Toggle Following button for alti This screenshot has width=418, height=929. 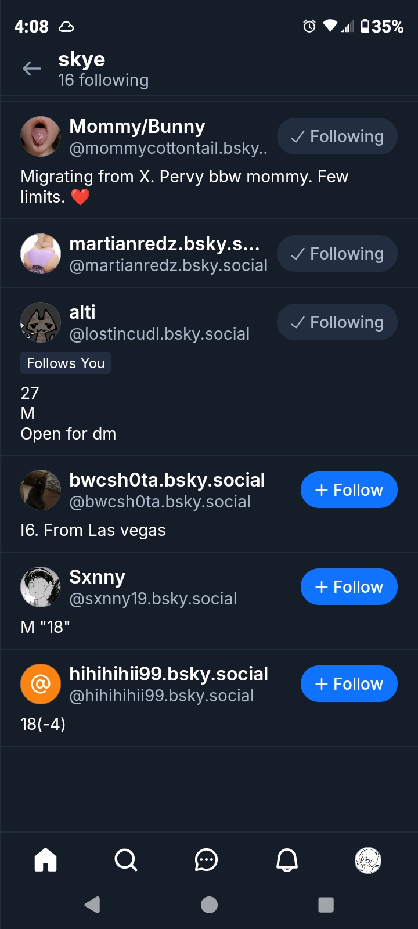click(x=337, y=322)
